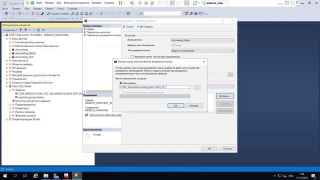Click the wrench properties icon in SSMS toolbar
This screenshot has width=320, height=180.
[x=191, y=13]
